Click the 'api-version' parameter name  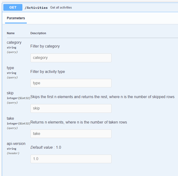[16, 144]
